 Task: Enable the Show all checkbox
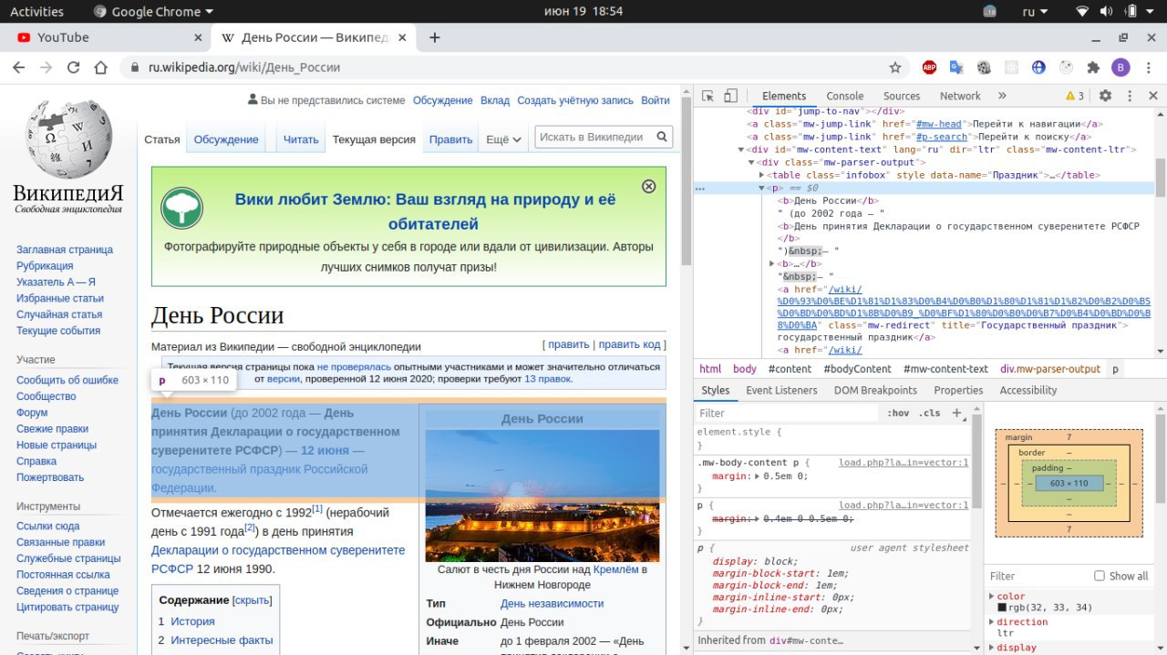coord(1100,576)
